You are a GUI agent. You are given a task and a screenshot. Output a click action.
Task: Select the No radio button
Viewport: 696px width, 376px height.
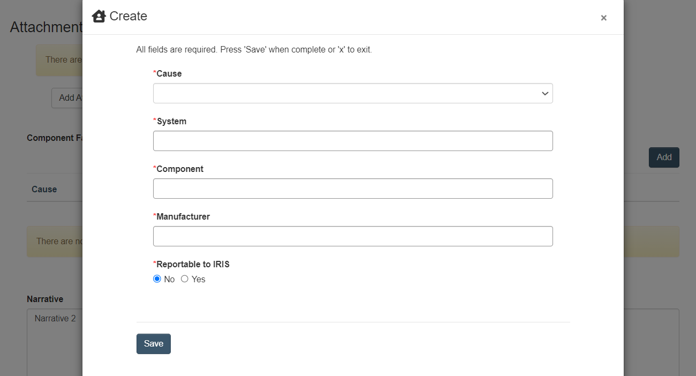157,279
